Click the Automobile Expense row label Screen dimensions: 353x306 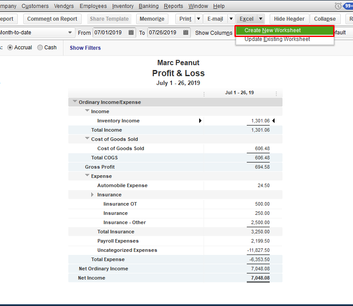[123, 185]
